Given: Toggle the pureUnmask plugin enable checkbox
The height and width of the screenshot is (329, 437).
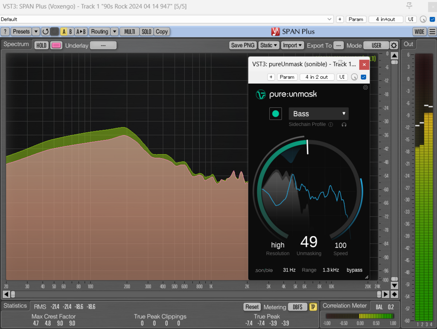Looking at the screenshot, I should pos(364,77).
